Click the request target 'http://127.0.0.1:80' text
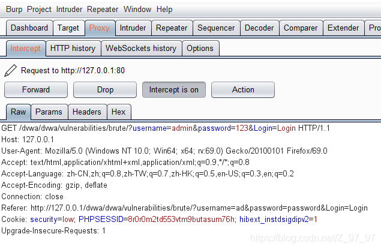Screen dimensions: 381x249 click(x=93, y=70)
